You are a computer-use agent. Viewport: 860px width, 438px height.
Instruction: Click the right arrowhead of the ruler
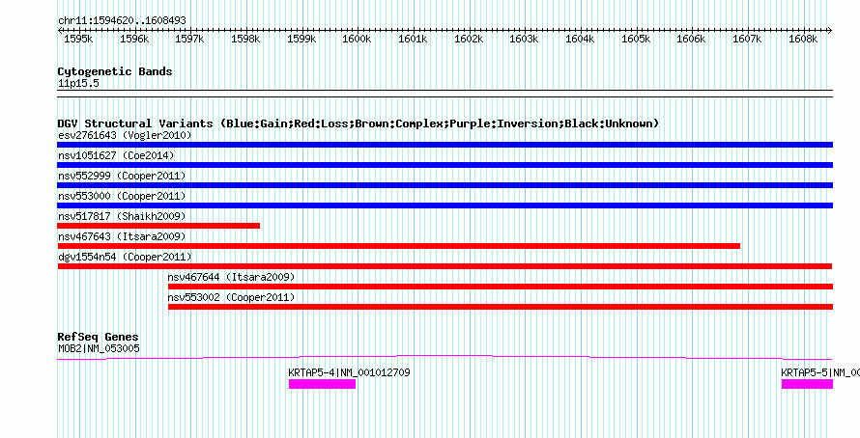(830, 31)
